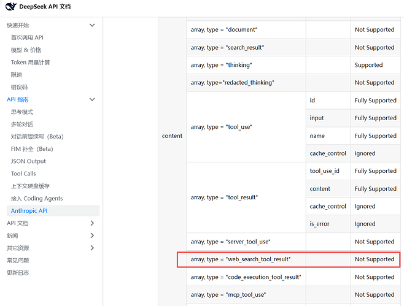Click the 'tool_use_id' sub-field cell
Viewport: 404px width, 306px height.
[x=328, y=171]
